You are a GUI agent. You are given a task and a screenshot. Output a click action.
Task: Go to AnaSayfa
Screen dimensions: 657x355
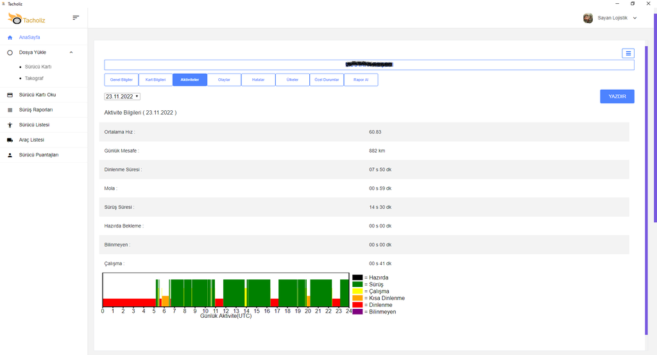coord(30,37)
